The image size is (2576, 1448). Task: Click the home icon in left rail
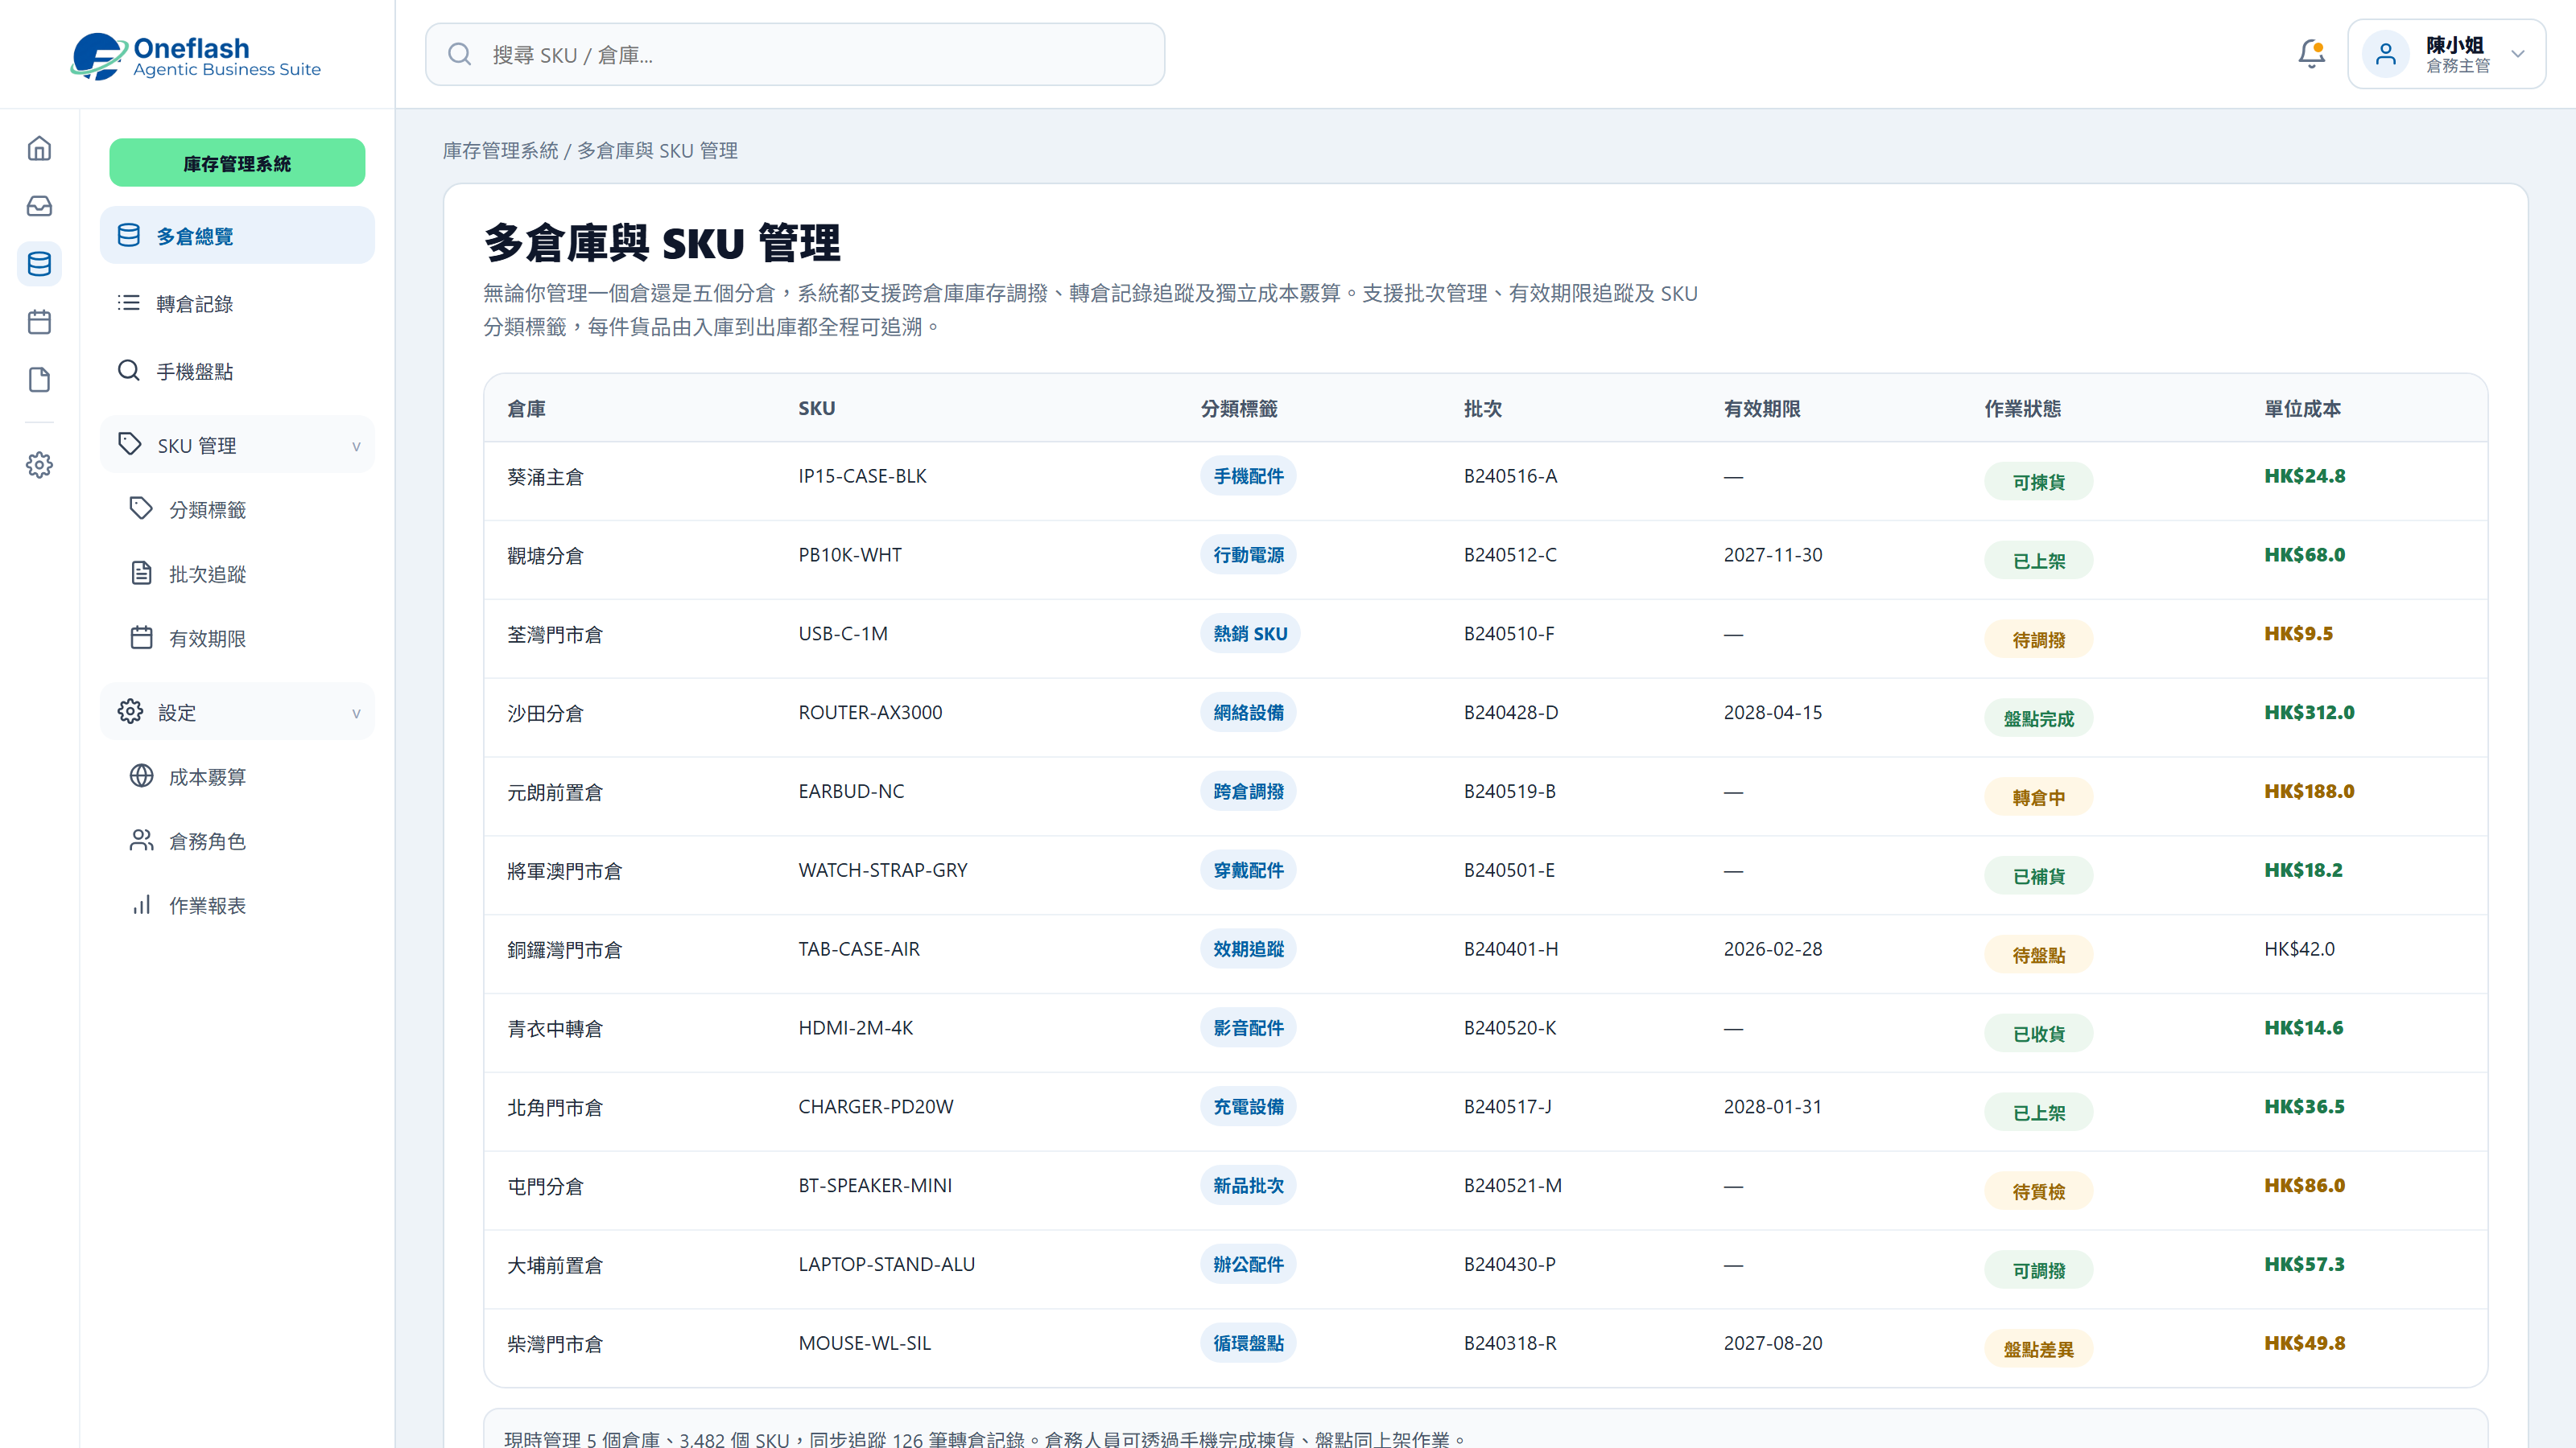pos(39,149)
